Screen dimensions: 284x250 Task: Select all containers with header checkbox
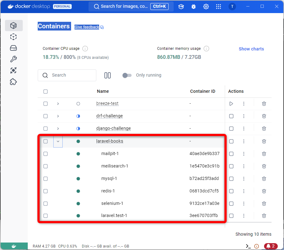pyautogui.click(x=46, y=92)
